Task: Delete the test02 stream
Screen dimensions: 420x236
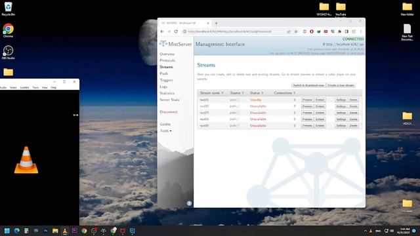Action: [x=353, y=106]
